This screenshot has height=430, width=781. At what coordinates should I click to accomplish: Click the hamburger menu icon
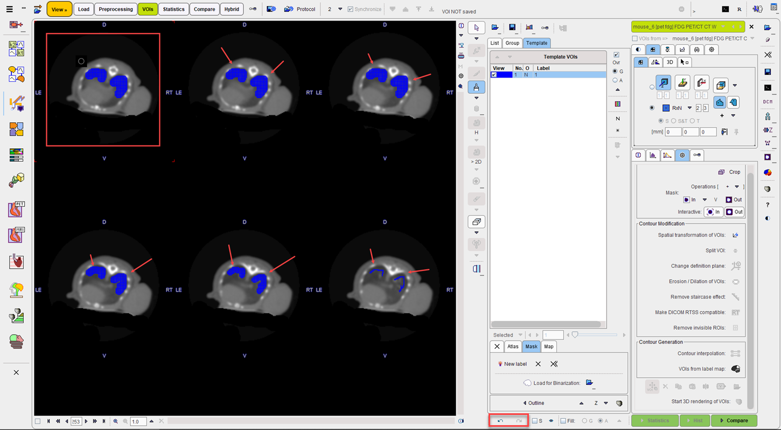9,9
